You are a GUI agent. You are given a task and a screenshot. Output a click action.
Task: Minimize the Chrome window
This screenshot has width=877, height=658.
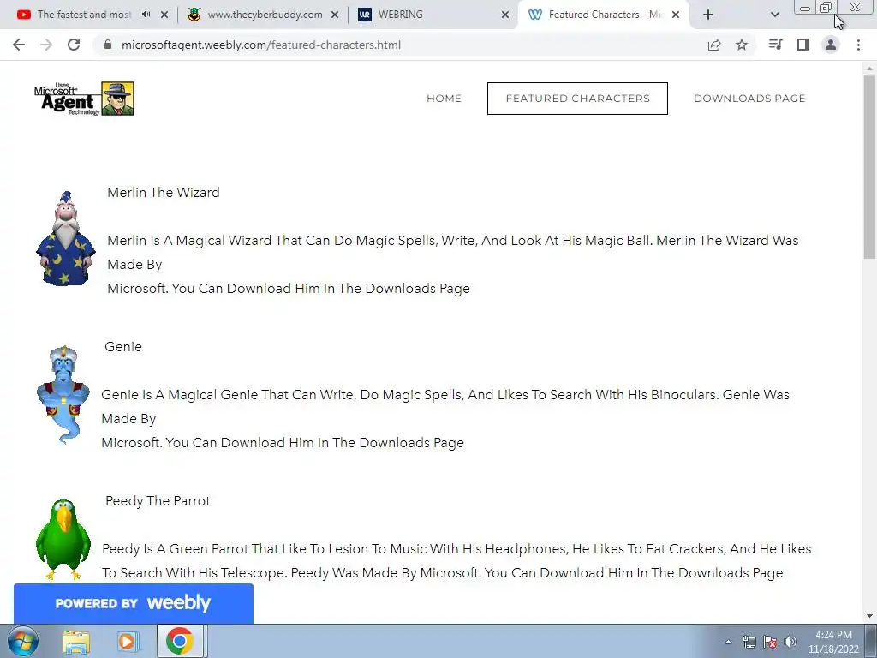pos(805,7)
